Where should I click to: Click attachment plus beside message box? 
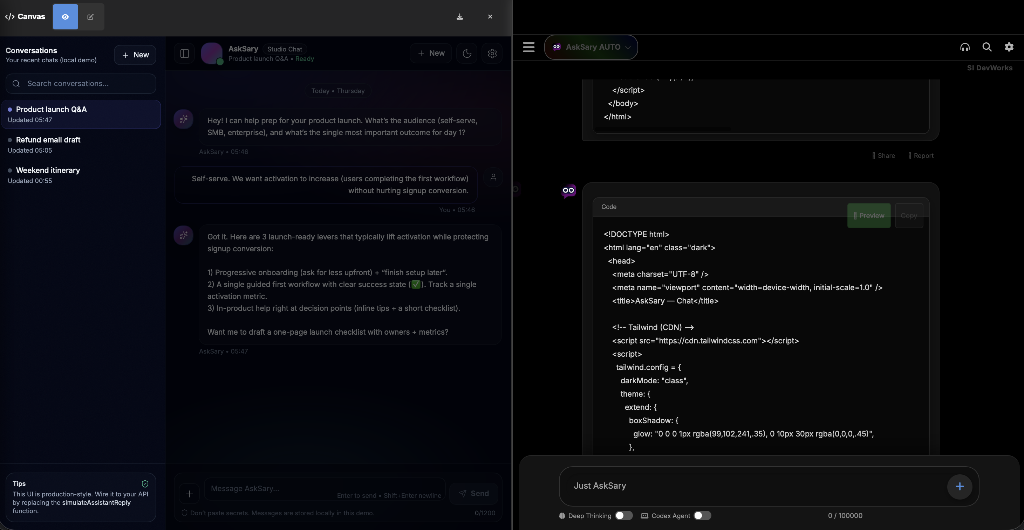pos(190,494)
